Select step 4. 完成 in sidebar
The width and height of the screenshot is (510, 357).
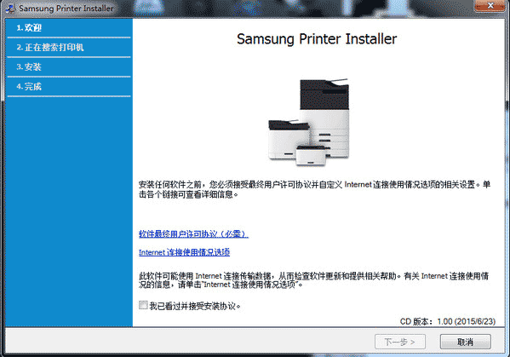(69, 87)
